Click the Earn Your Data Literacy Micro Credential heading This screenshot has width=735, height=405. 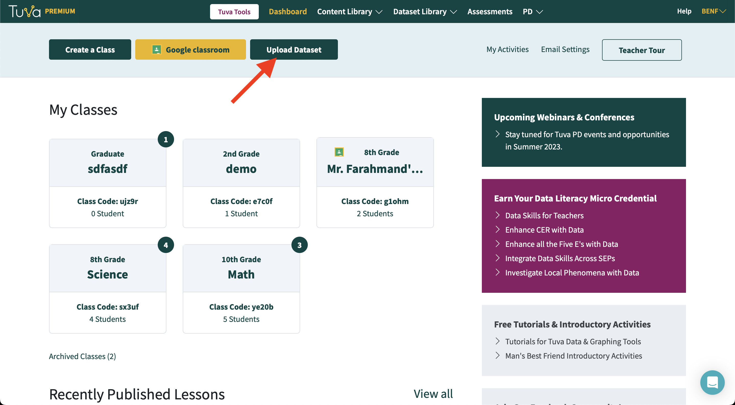575,198
